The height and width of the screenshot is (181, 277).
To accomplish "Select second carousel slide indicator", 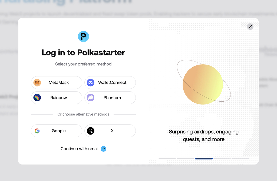I will tap(186, 159).
